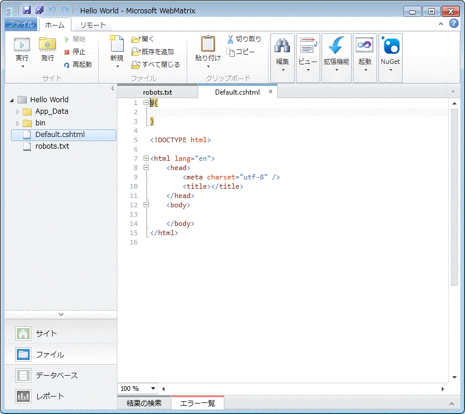
Task: Open the 起動 Visual Studio launch button
Action: pyautogui.click(x=364, y=58)
